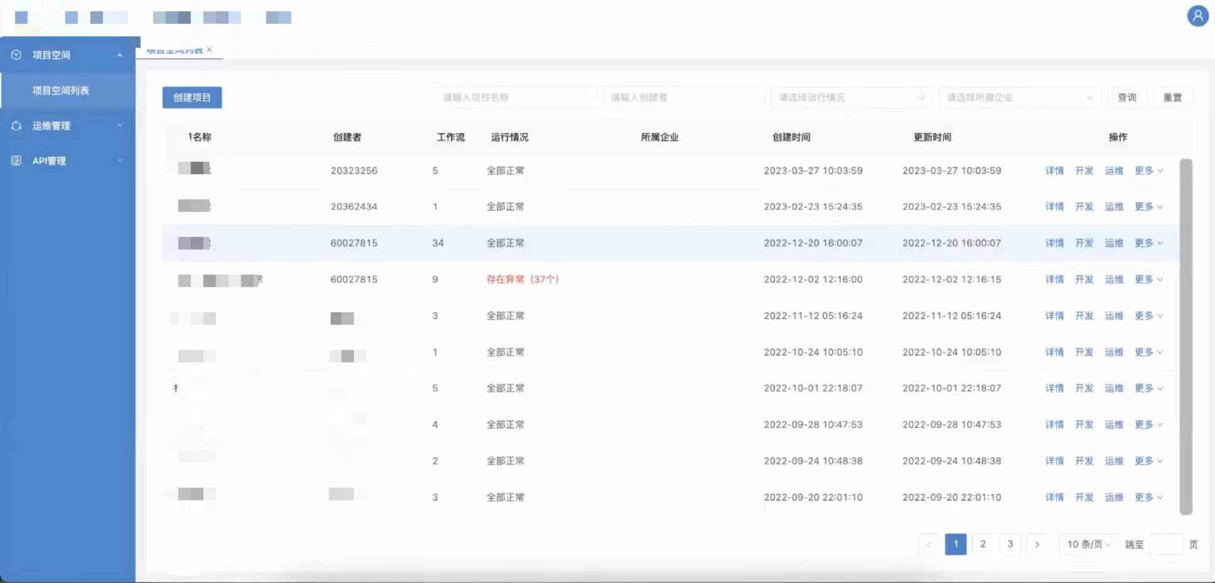Click 开发 for the 2022-10-24 10:05:10 row
Viewport: 1215px width, 583px height.
pyautogui.click(x=1084, y=352)
